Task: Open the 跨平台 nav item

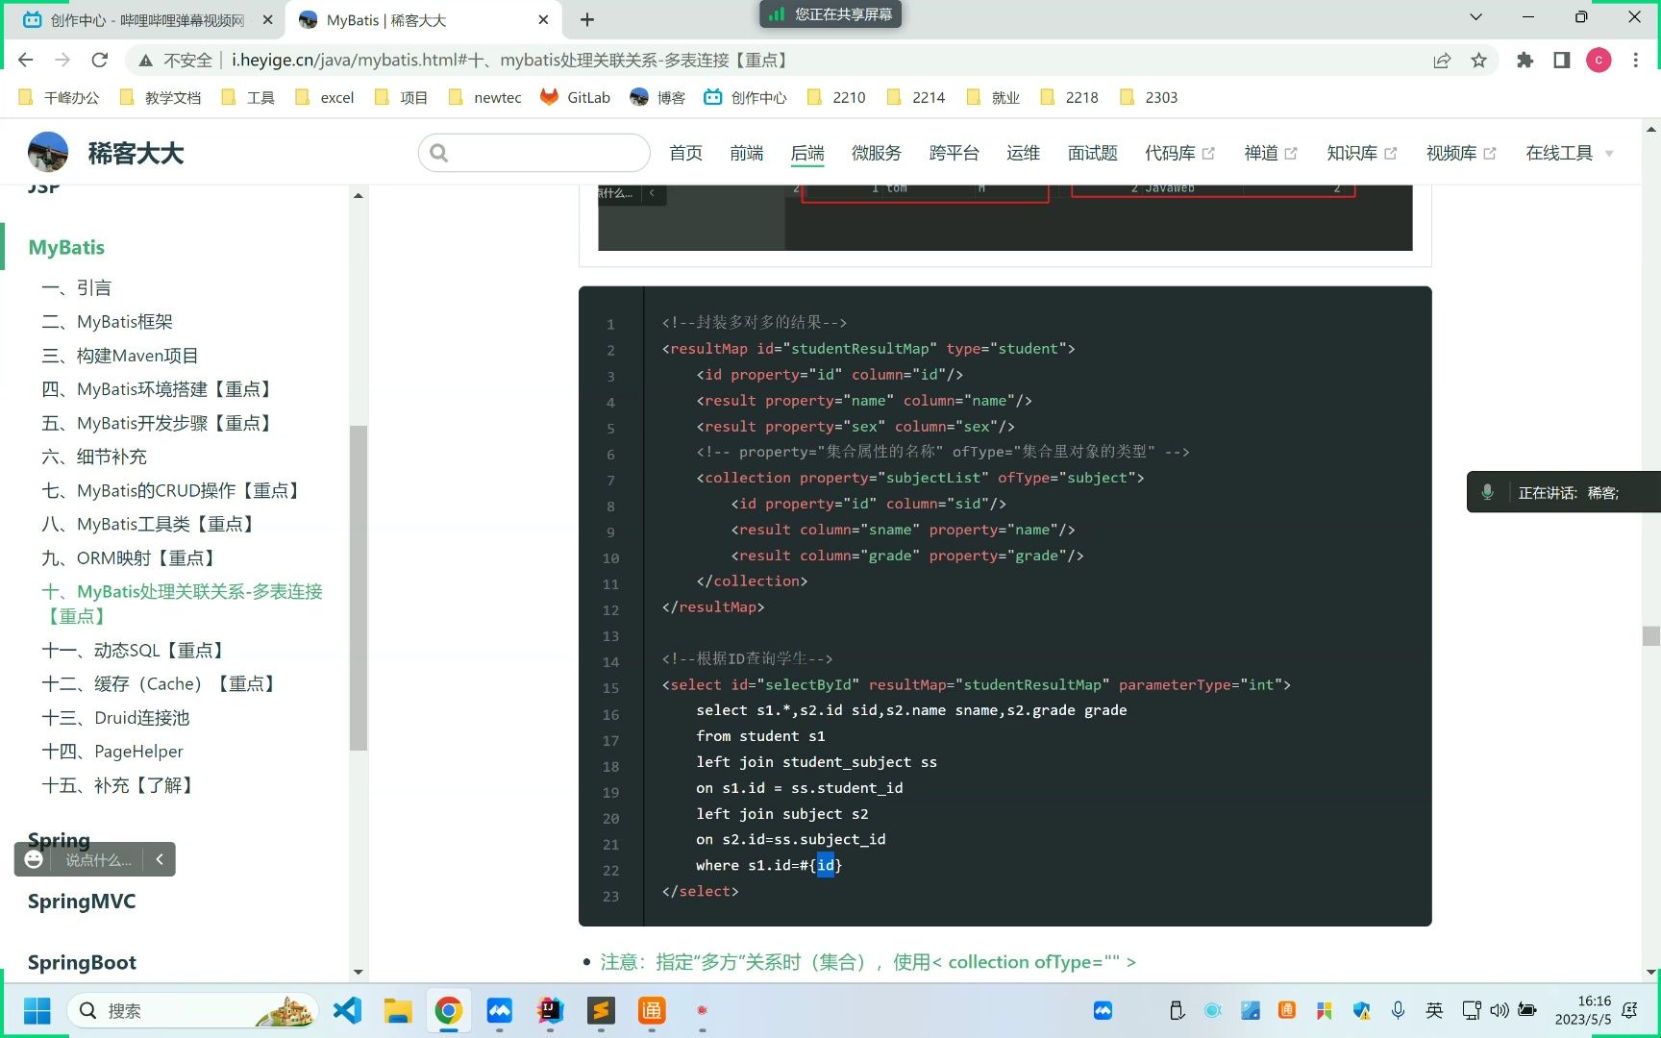Action: 954,153
